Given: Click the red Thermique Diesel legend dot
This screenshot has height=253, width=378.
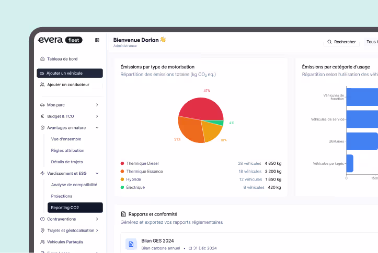Looking at the screenshot, I should pyautogui.click(x=122, y=163).
